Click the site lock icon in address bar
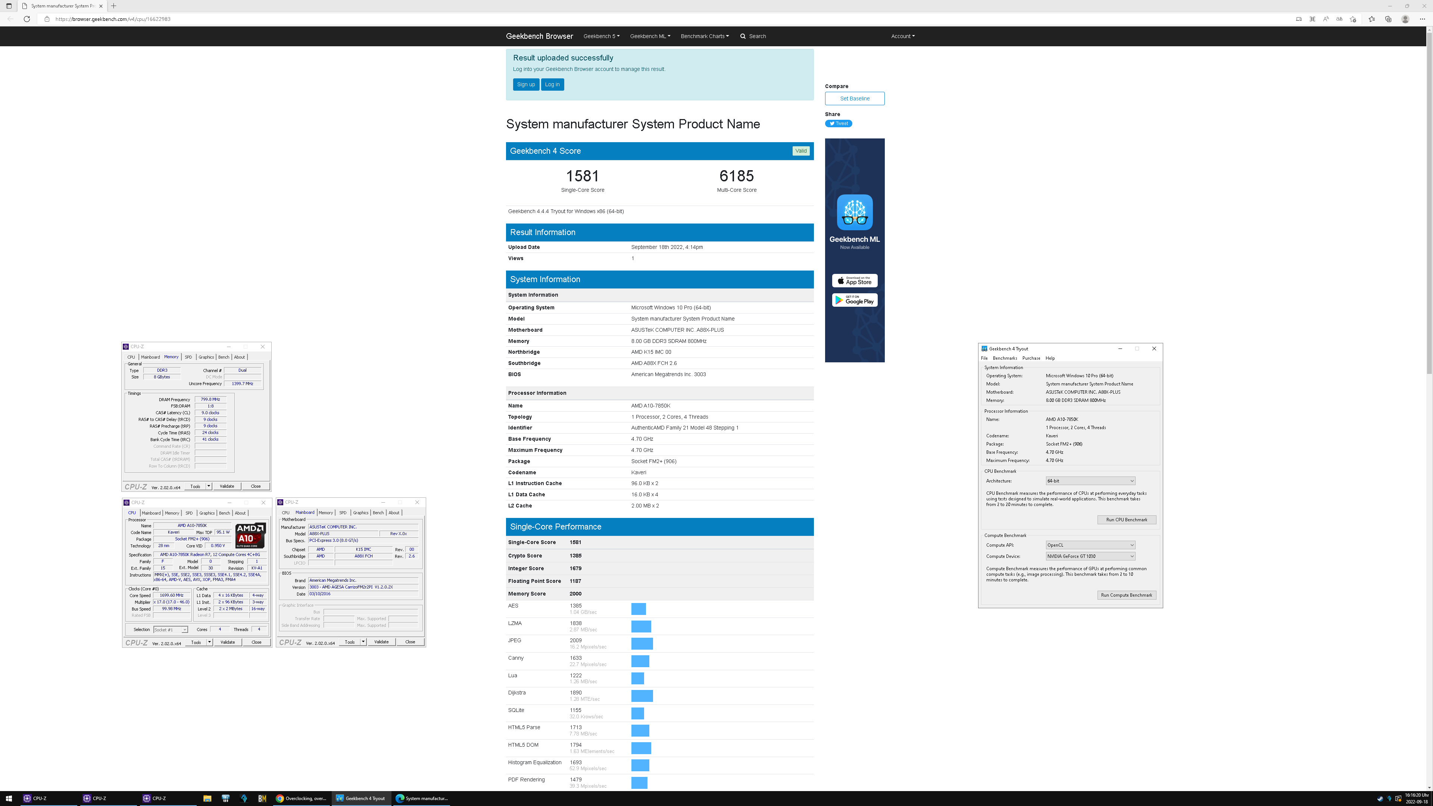Viewport: 1433px width, 806px height. pyautogui.click(x=47, y=19)
